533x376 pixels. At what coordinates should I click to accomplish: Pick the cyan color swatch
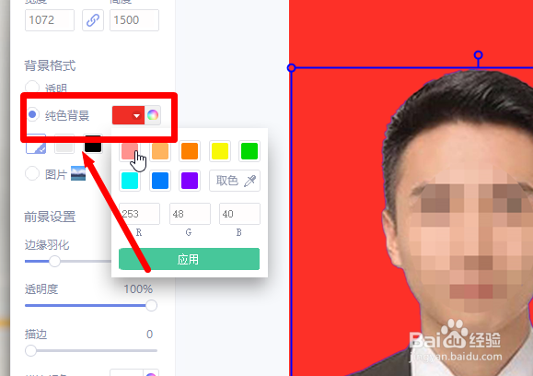tap(130, 181)
